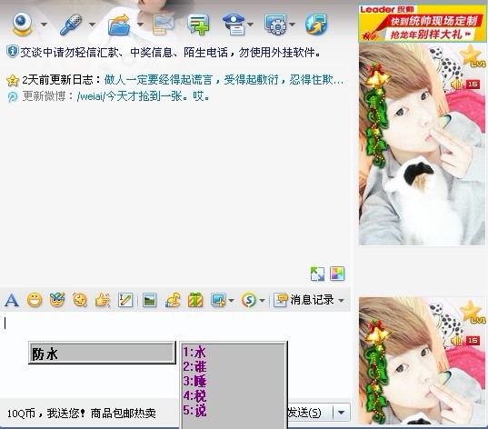Open the remote assistance gear monitor icon

click(x=275, y=25)
